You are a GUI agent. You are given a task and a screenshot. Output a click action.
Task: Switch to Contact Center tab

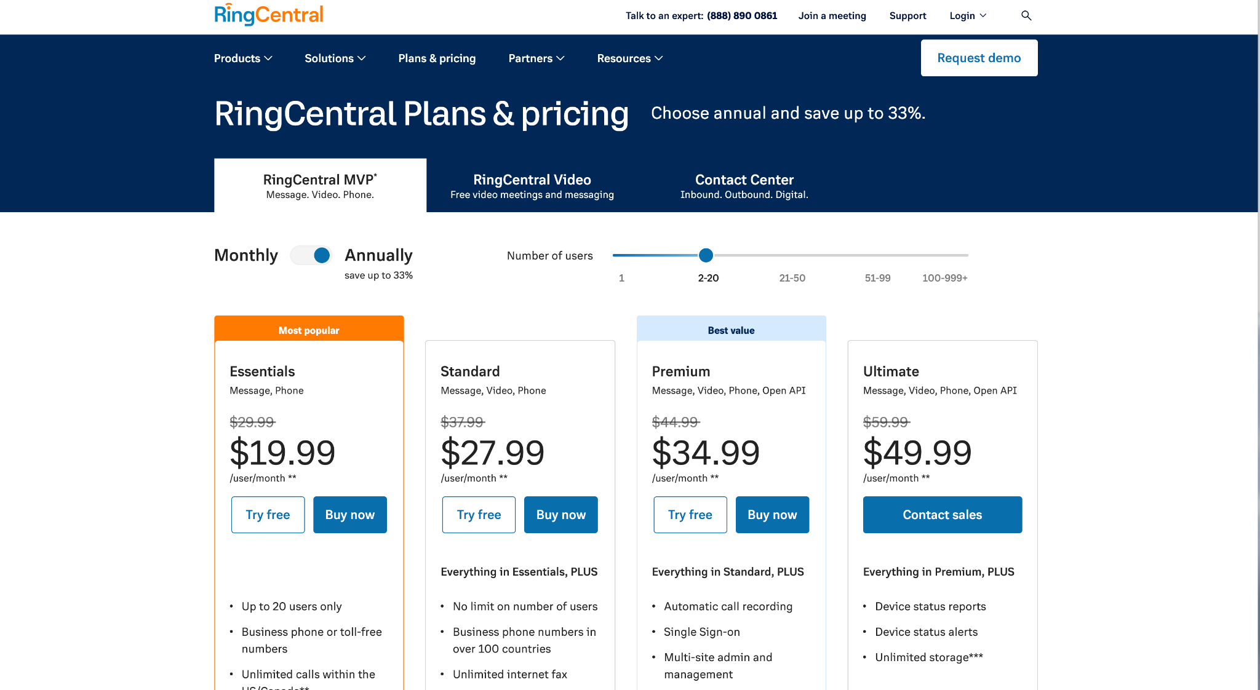tap(744, 186)
